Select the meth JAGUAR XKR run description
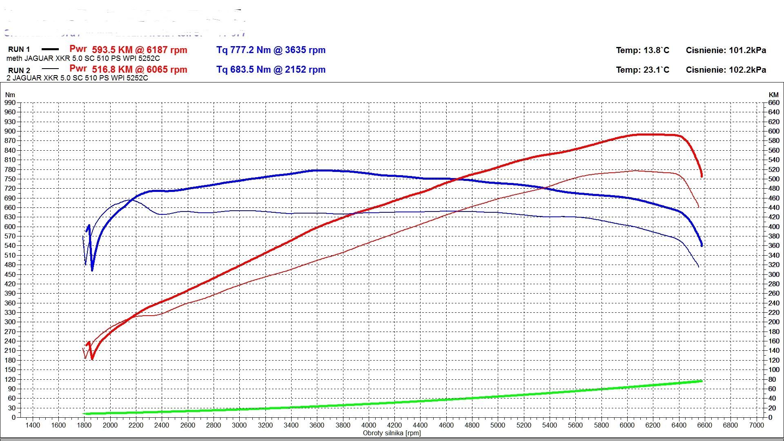This screenshot has height=441, width=784. click(x=83, y=58)
